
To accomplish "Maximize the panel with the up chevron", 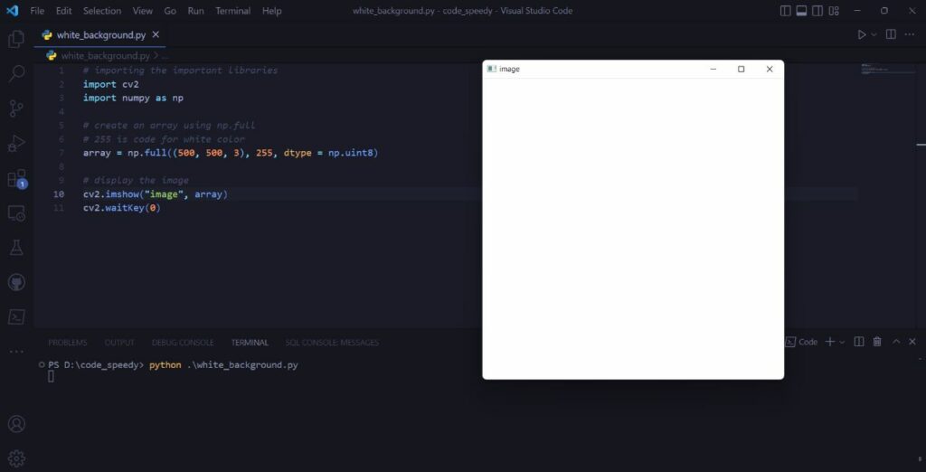I will click(x=896, y=342).
